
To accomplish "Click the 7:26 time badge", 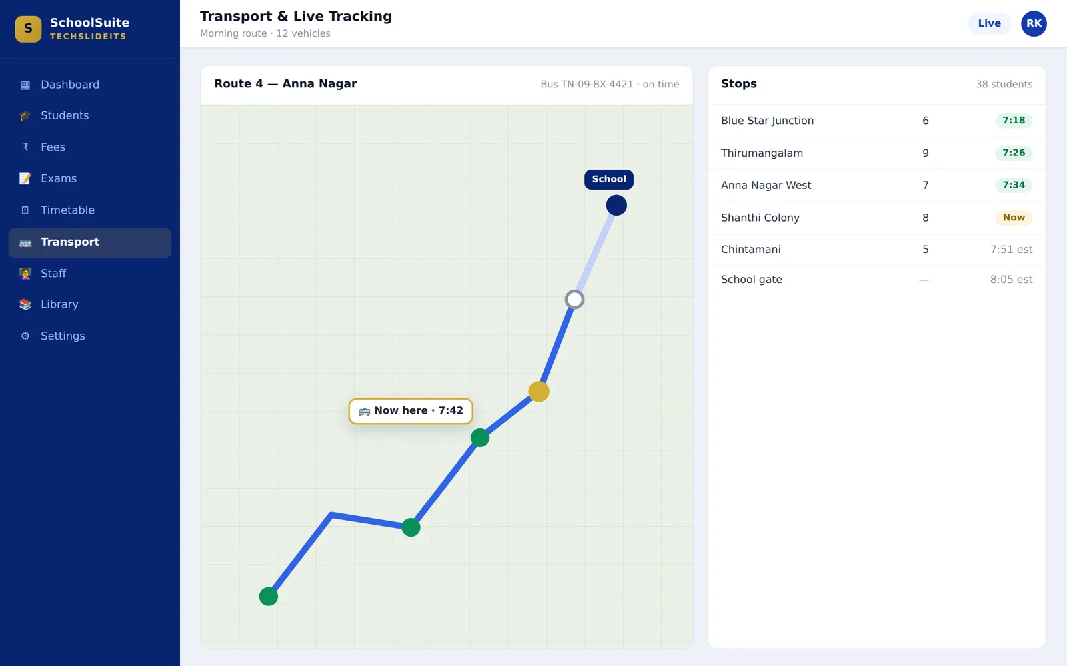I will pyautogui.click(x=1014, y=153).
